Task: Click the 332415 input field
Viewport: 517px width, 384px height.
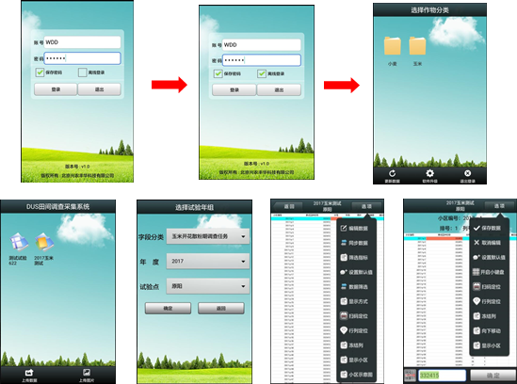Action: pos(443,376)
